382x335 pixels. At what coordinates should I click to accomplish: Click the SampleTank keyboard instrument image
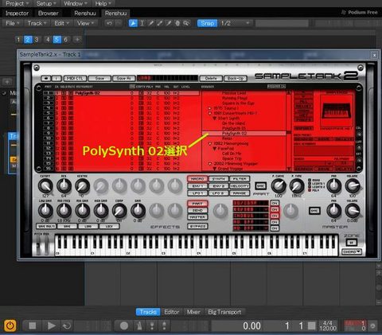(336, 111)
